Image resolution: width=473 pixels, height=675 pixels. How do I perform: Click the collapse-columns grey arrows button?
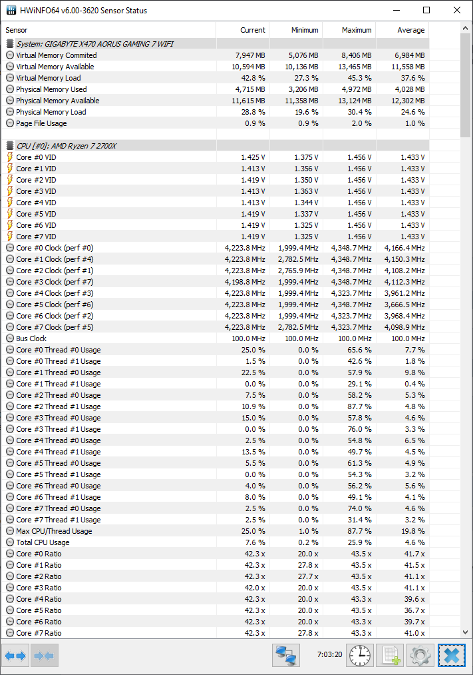tap(45, 656)
